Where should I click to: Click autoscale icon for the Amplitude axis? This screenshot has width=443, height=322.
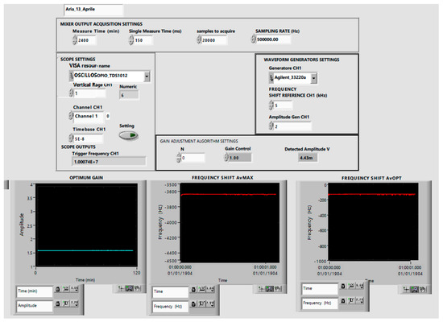click(66, 303)
